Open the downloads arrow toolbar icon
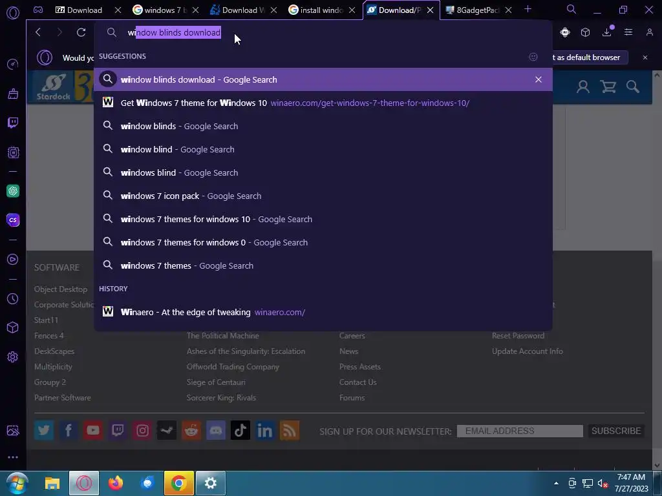 pyautogui.click(x=607, y=32)
